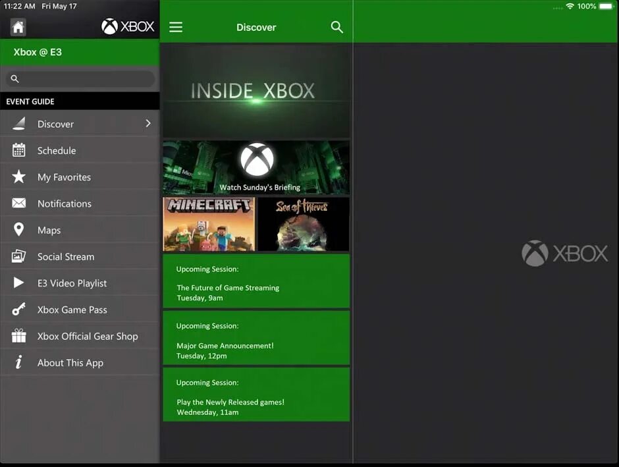Open the Sea of Thieves game tile
Image resolution: width=619 pixels, height=467 pixels.
tap(304, 224)
